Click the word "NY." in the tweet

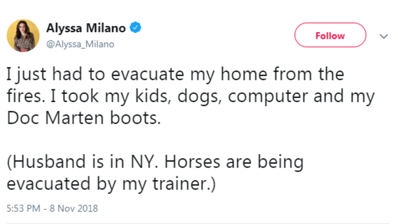tap(145, 162)
